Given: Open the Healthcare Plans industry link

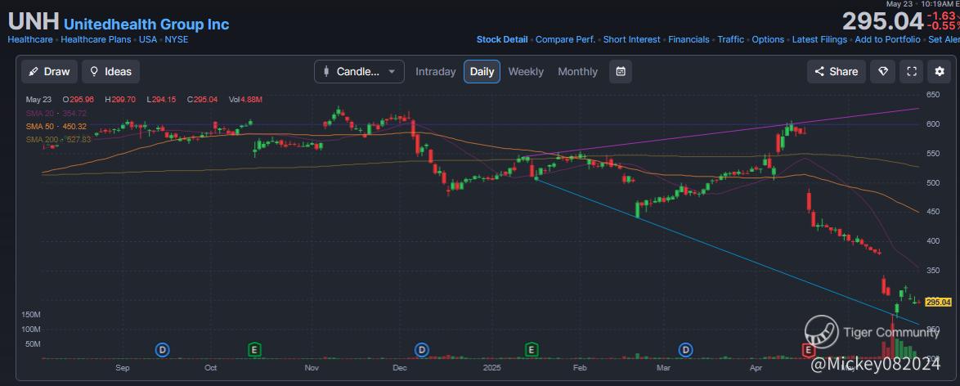Looking at the screenshot, I should pyautogui.click(x=96, y=39).
